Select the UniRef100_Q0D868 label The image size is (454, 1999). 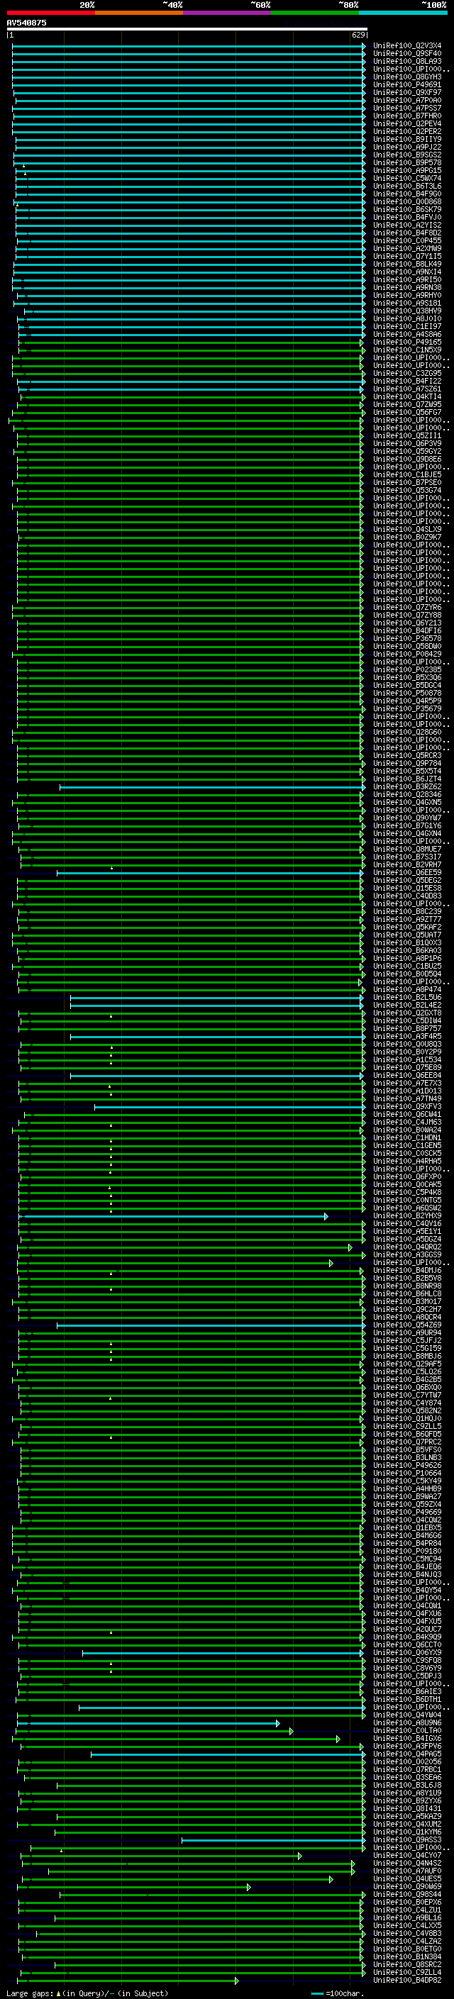coord(406,202)
